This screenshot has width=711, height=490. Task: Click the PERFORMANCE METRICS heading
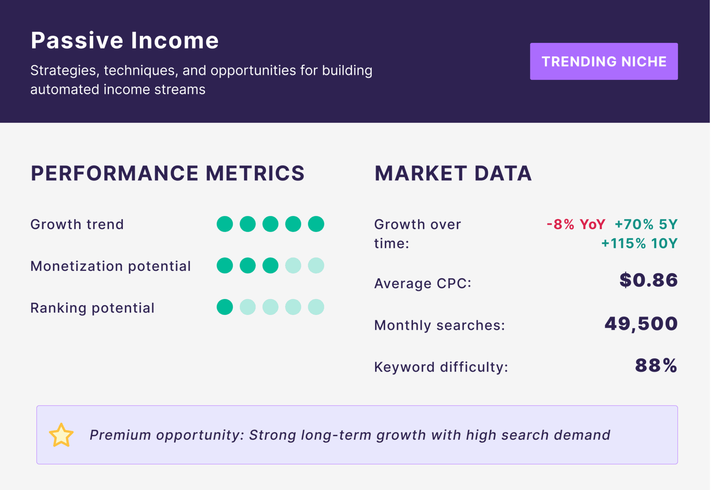167,173
